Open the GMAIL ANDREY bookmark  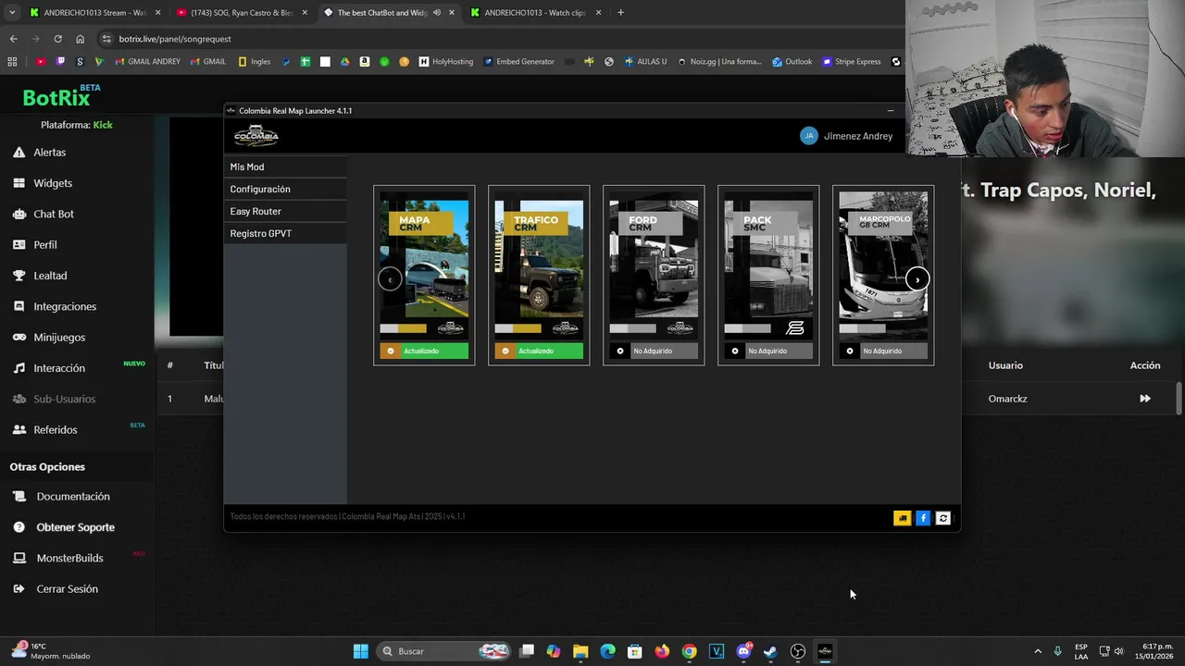pyautogui.click(x=147, y=62)
